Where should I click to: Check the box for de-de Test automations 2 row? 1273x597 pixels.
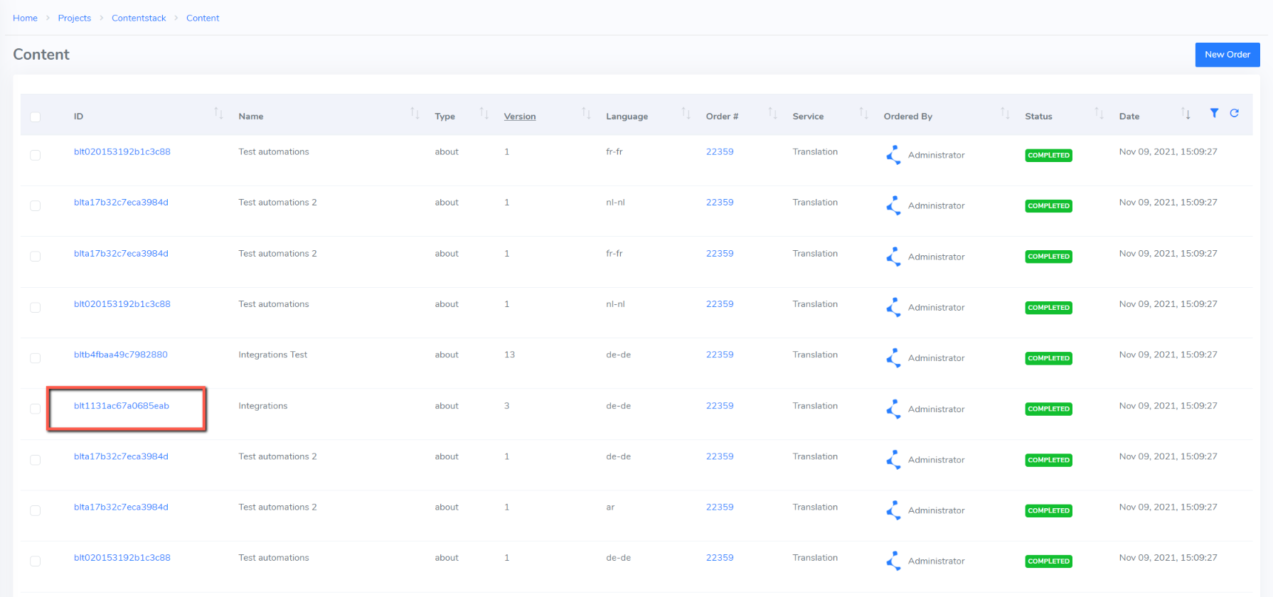(36, 460)
